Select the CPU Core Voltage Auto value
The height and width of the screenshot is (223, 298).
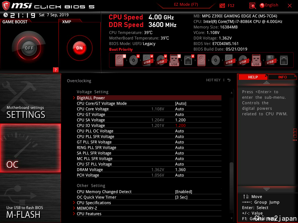coord(179,109)
